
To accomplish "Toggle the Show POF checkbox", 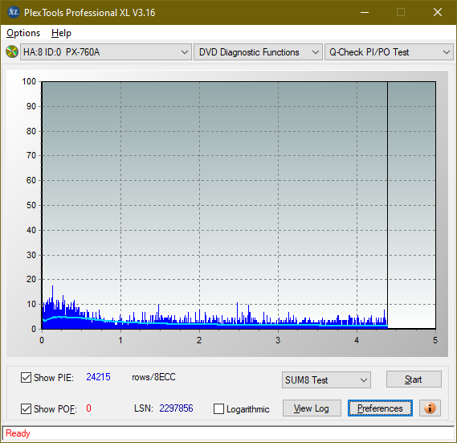I will pyautogui.click(x=26, y=408).
